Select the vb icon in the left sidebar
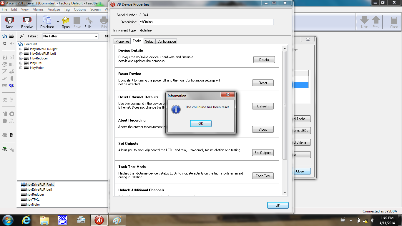 coord(4,36)
